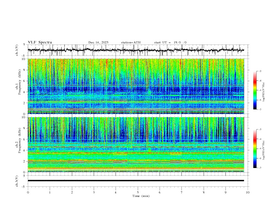Click the ch.3 flat black trace
Image resolution: width=279 pixels, height=216 pixels.
click(136, 181)
